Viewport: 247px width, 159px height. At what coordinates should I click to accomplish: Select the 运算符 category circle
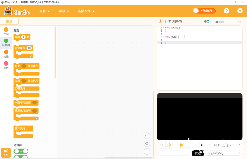6,41
